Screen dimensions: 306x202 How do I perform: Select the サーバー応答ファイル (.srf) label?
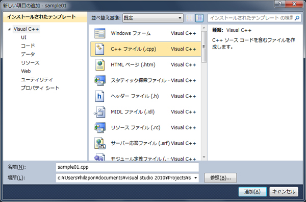(140, 143)
